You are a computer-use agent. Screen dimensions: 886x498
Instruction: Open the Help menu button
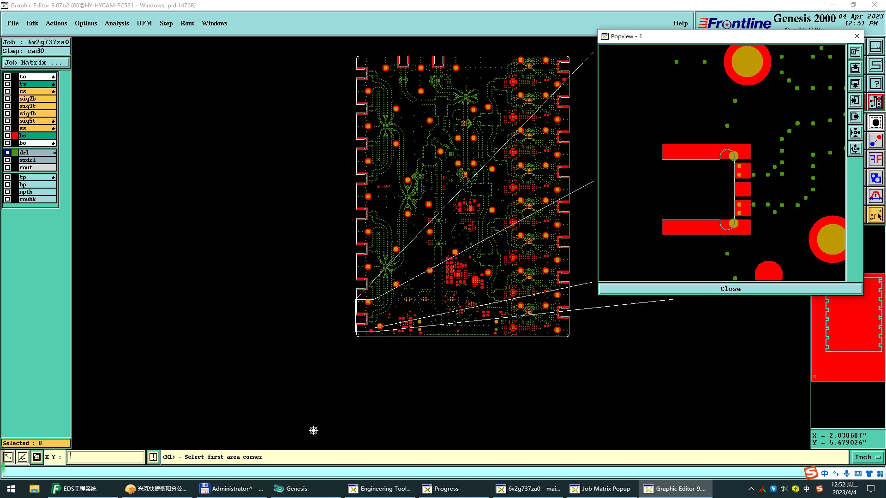(x=680, y=23)
